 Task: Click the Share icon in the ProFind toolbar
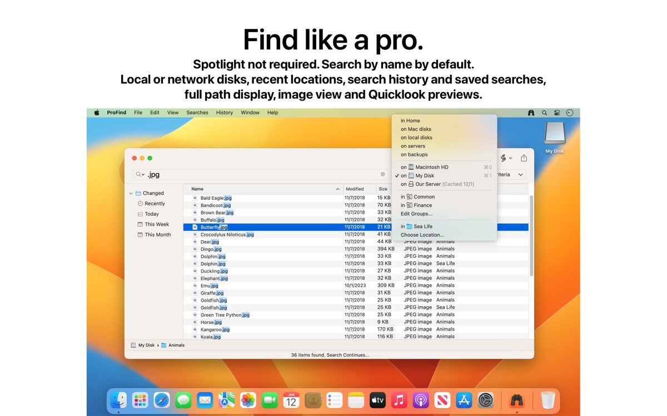[x=523, y=158]
